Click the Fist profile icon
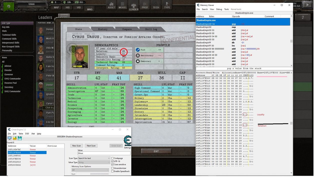This screenshot has height=185, width=320. 137,50
